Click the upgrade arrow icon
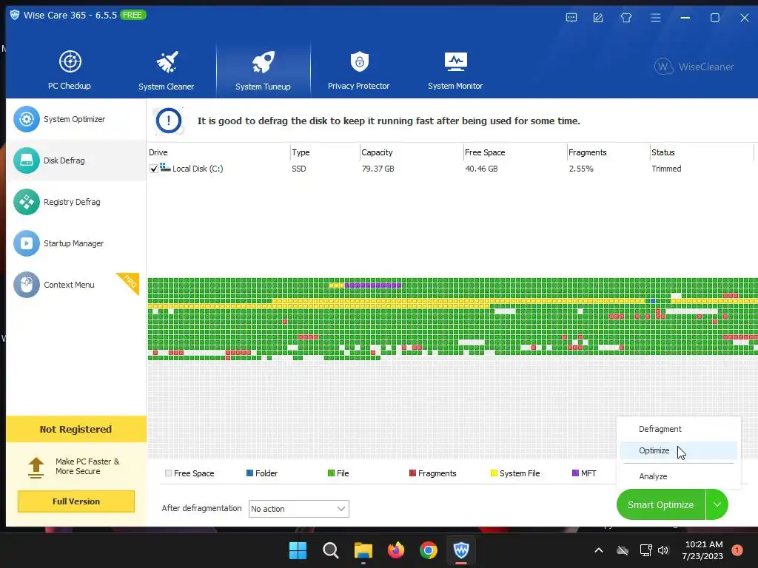Viewport: 758px width, 568px height. [36, 467]
